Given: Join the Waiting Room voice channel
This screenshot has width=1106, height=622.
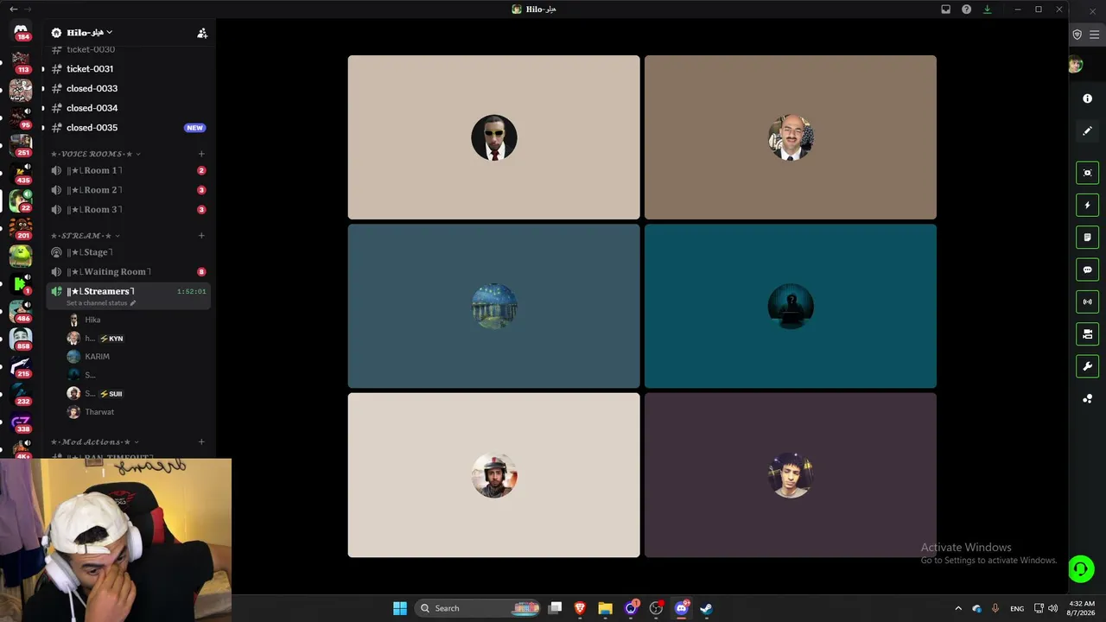Looking at the screenshot, I should (128, 272).
